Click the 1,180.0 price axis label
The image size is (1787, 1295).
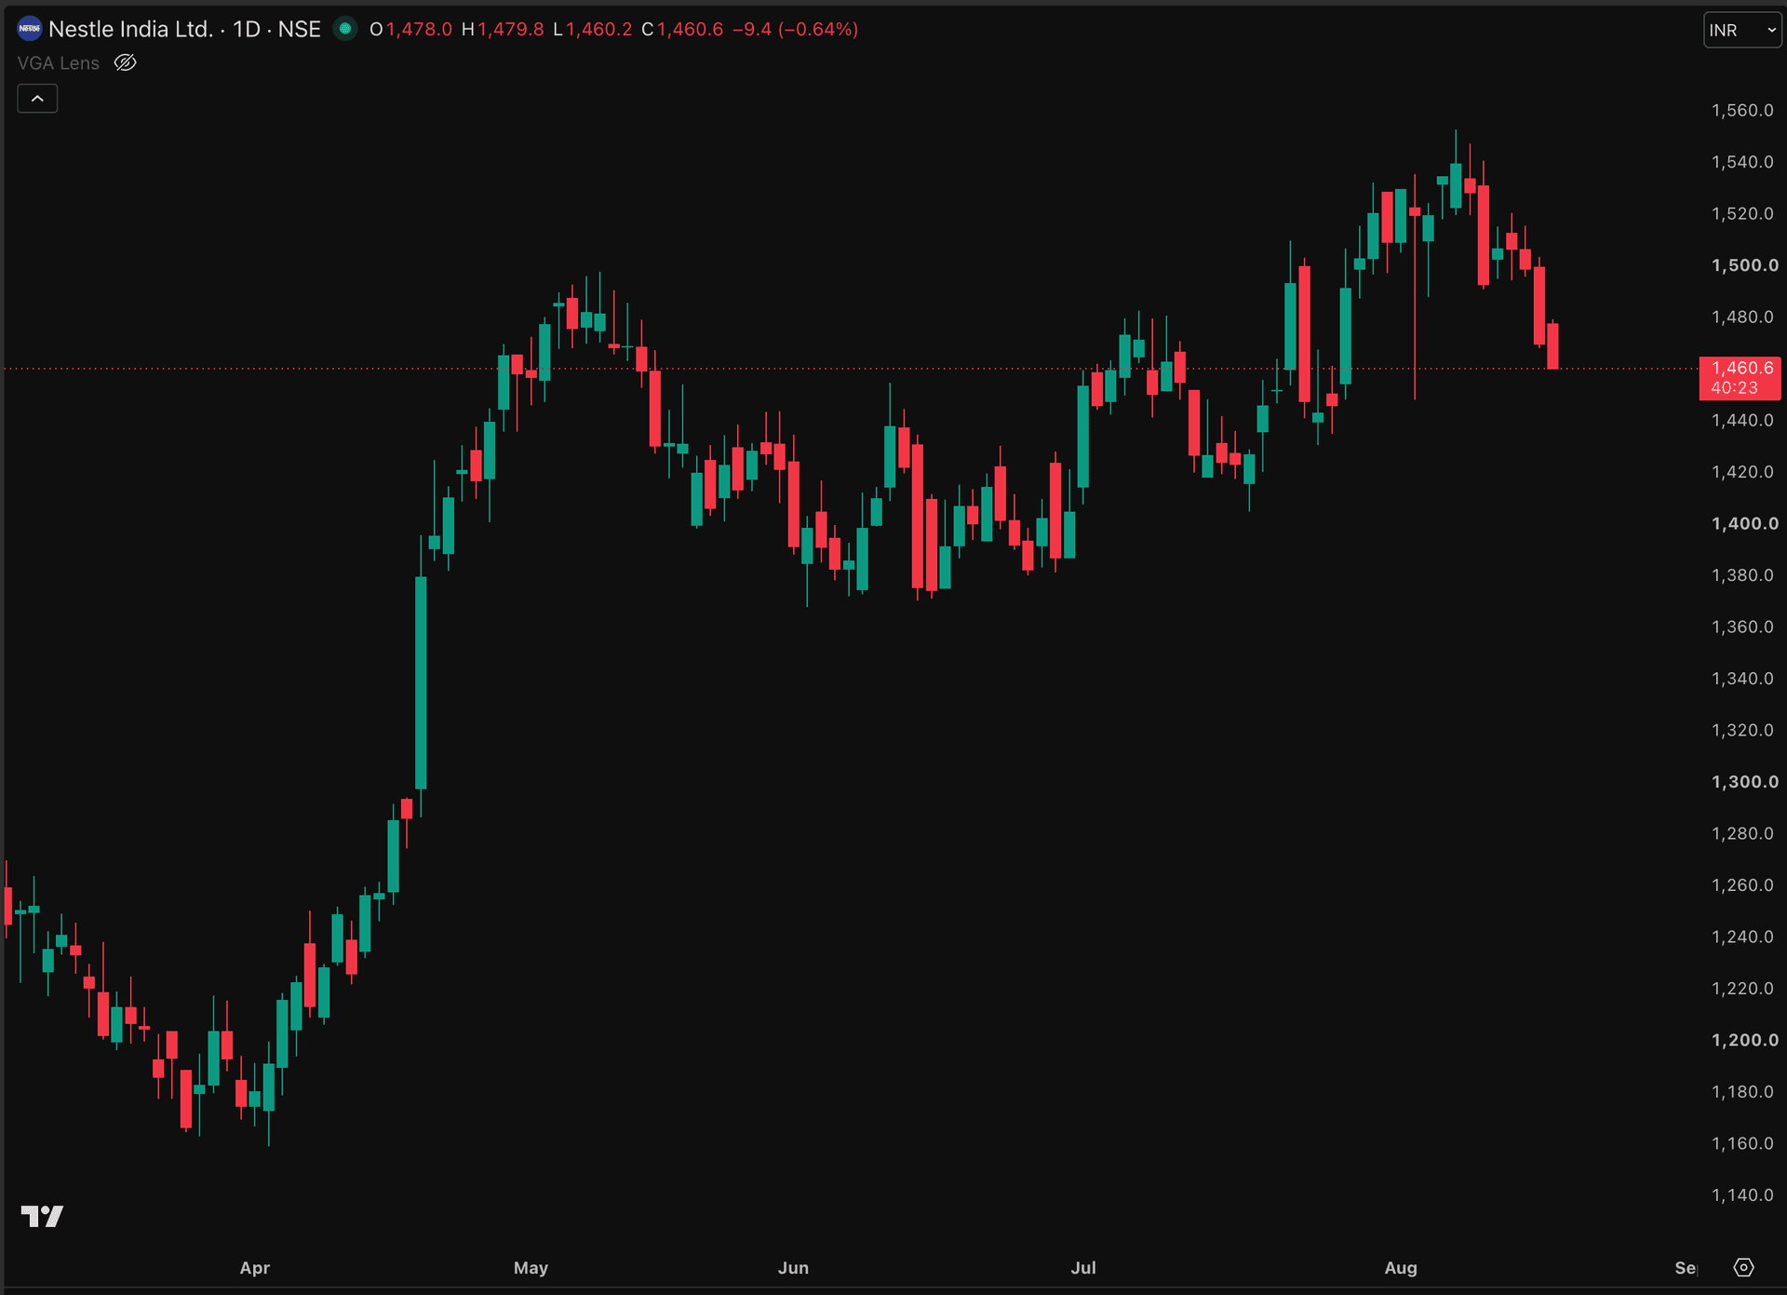[x=1742, y=1092]
